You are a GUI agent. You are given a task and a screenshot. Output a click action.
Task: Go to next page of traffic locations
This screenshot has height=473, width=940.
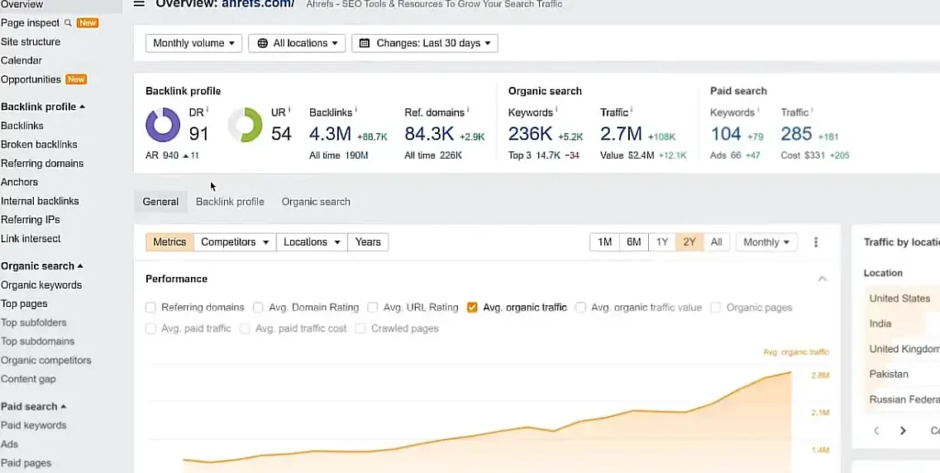pyautogui.click(x=903, y=431)
